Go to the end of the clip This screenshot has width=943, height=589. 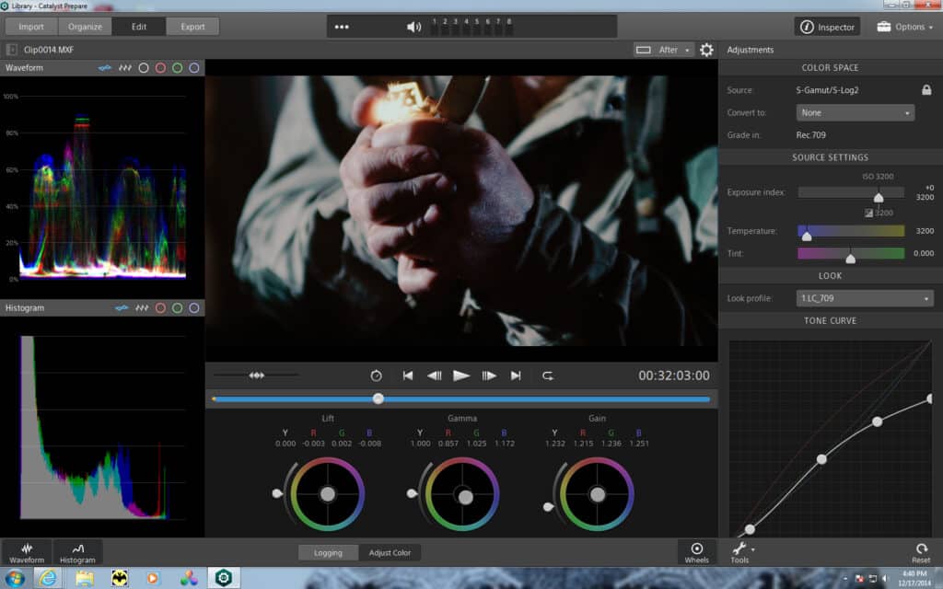(516, 375)
